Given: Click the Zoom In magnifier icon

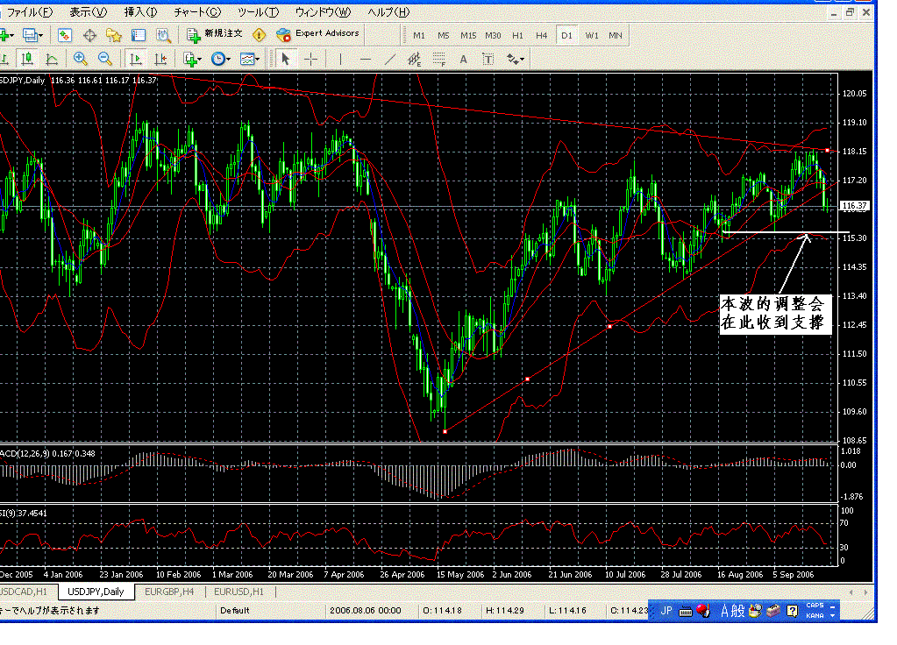Looking at the screenshot, I should pos(80,59).
